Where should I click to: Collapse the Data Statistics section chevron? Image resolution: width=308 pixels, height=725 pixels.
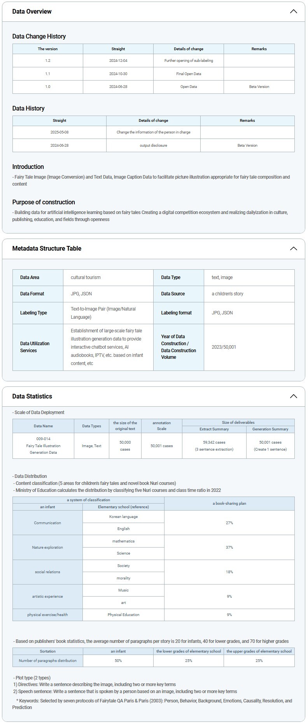293,396
